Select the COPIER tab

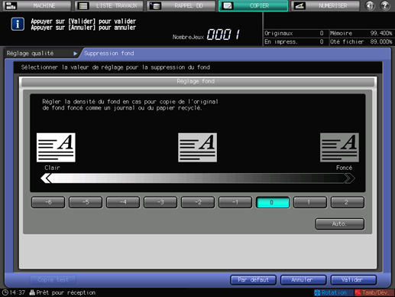coord(254,5)
